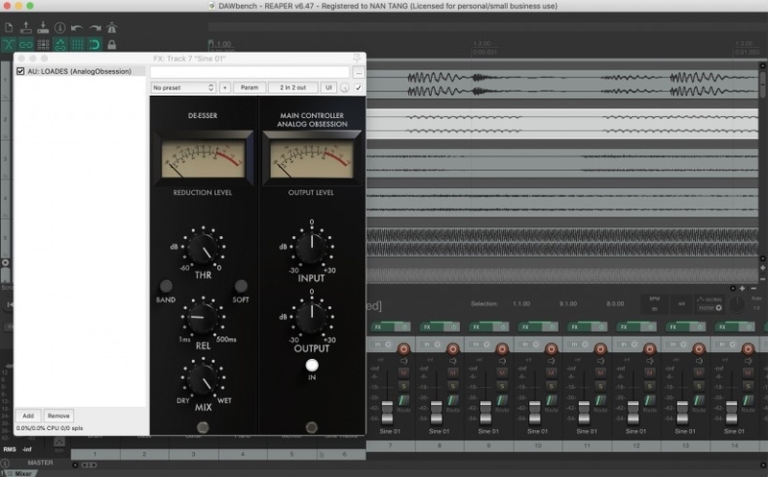Click the 4/4 time signature field
Screen dimensions: 768x477
(682, 304)
